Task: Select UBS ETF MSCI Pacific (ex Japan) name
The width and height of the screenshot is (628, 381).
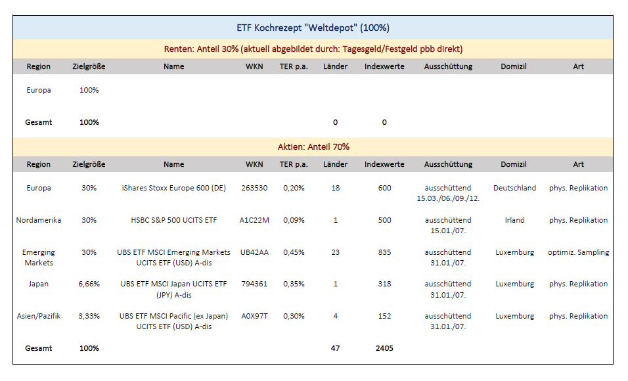Action: point(174,321)
